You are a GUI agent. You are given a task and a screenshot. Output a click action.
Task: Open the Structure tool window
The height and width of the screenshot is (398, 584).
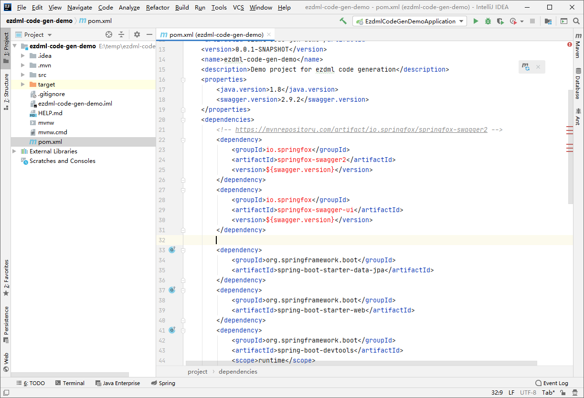(6, 92)
